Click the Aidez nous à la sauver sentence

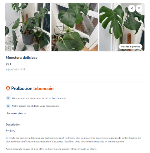click(51, 149)
